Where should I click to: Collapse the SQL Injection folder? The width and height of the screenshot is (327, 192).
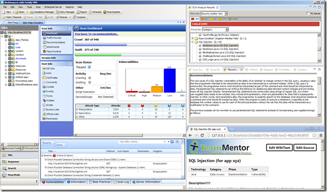click(x=192, y=42)
